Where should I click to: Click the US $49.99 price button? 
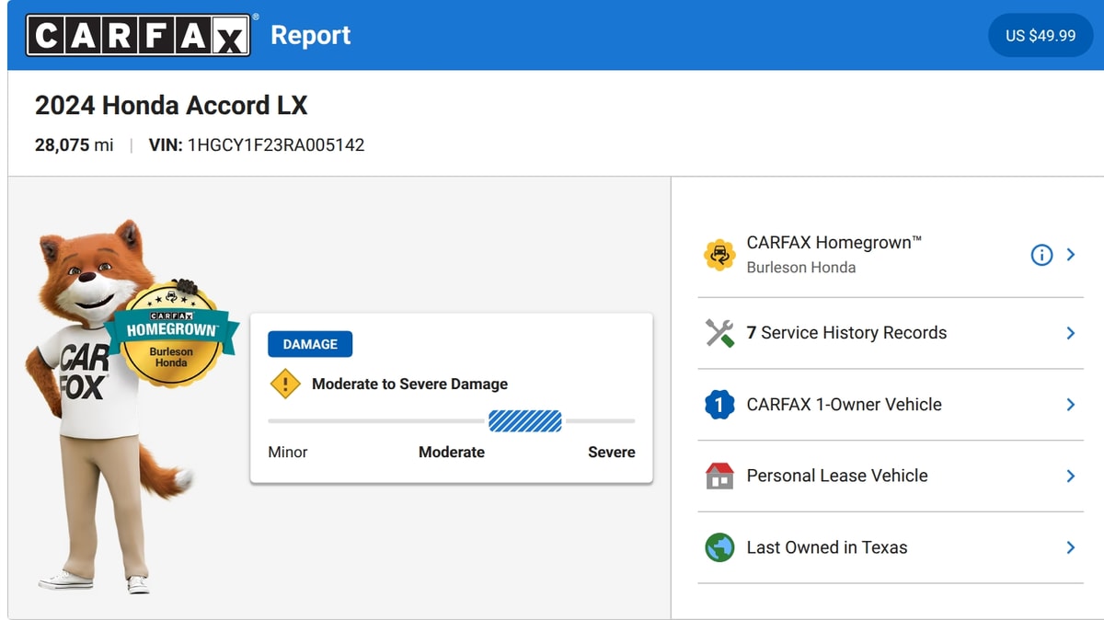pyautogui.click(x=1041, y=35)
